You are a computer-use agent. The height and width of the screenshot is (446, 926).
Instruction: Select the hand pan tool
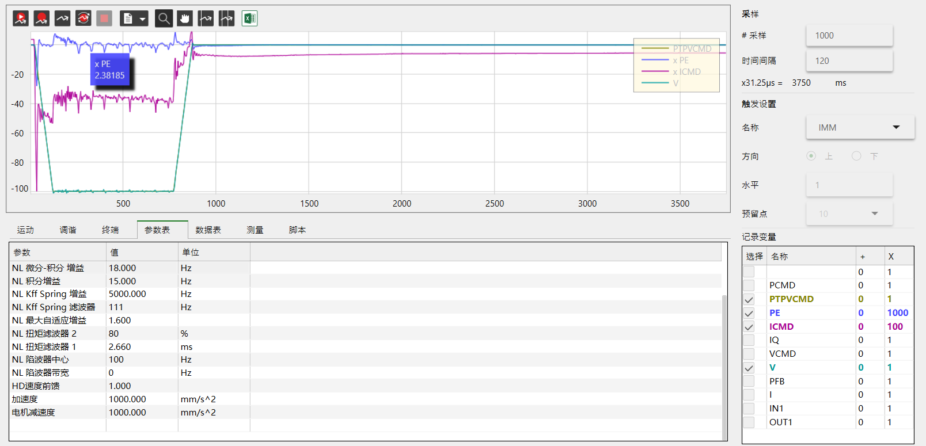click(x=185, y=18)
